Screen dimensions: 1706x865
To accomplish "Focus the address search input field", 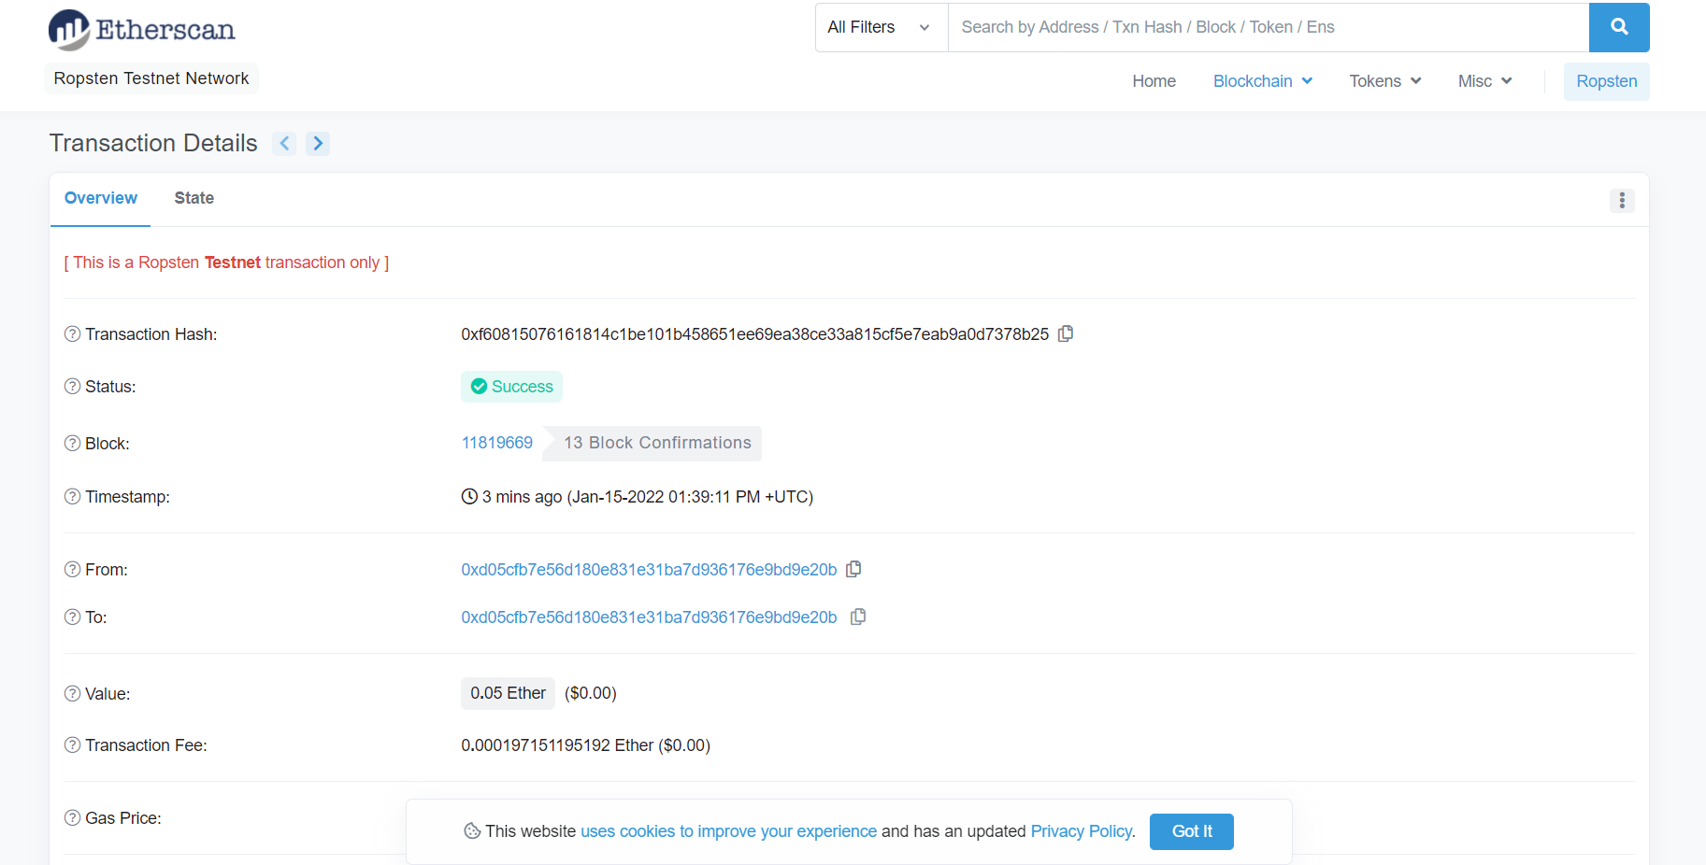I will coord(1269,27).
